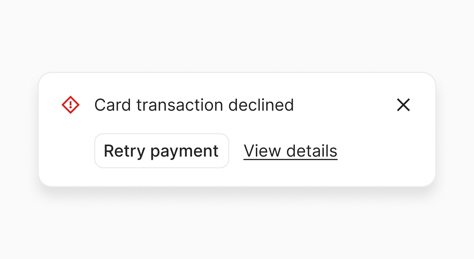474x259 pixels.
Task: Select the exclamation warning icon
Action: (x=71, y=105)
